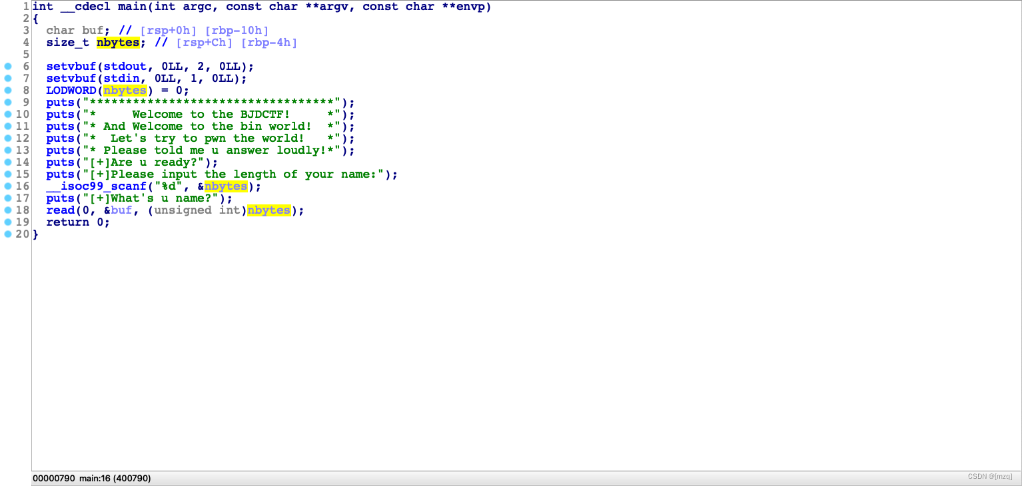The image size is (1022, 486).
Task: Select buf in the char declaration
Action: tap(93, 31)
